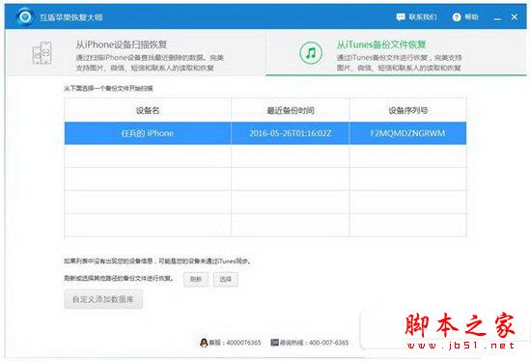Select the 任兵的 iPhone backup row

(265, 133)
